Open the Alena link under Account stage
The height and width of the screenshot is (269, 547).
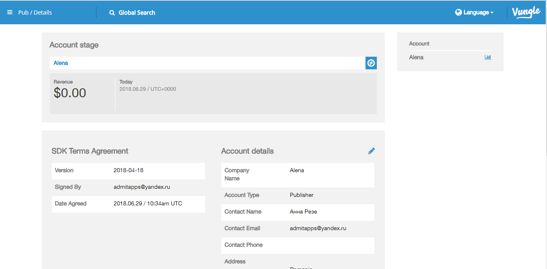(x=61, y=63)
